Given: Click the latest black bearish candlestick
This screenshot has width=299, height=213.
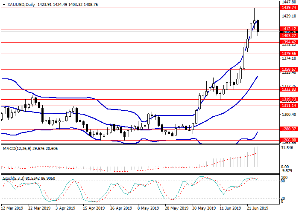Looking at the screenshot, I should (258, 26).
